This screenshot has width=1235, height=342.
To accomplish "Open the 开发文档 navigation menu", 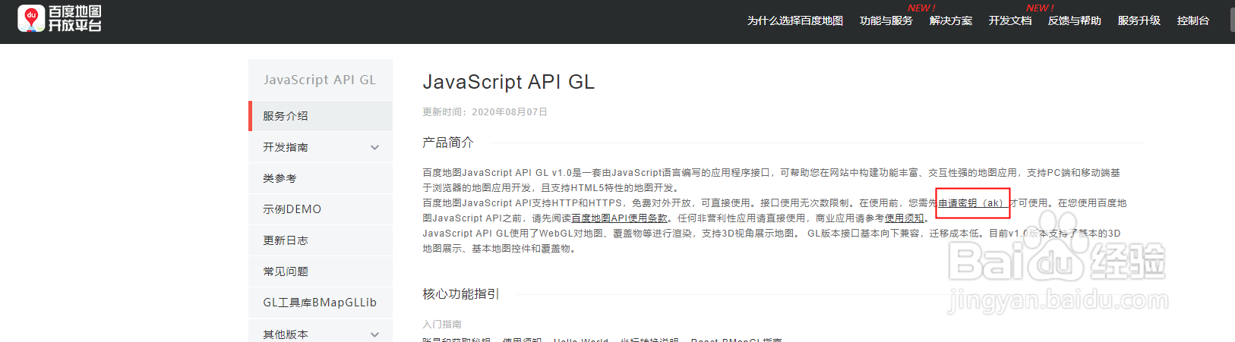I will pos(1010,21).
